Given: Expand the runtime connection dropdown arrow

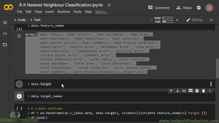Looking at the screenshot, I should coord(177,20).
